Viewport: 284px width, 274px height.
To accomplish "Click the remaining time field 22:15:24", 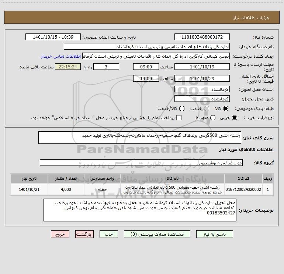I will point(68,67).
